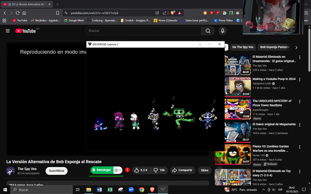The image size is (311, 194).
Task: Launch Excel from the taskbar
Action: pyautogui.click(x=110, y=190)
